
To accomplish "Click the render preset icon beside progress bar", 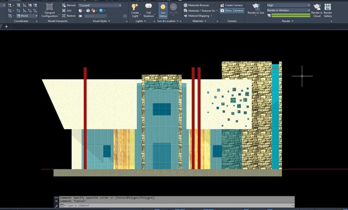I will tap(269, 15).
